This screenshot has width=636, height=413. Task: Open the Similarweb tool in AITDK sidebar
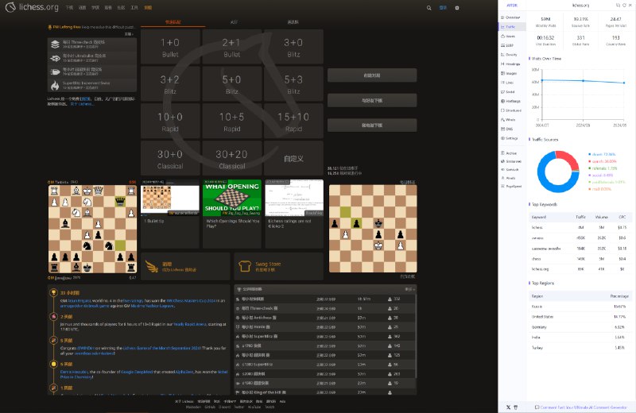coord(512,161)
